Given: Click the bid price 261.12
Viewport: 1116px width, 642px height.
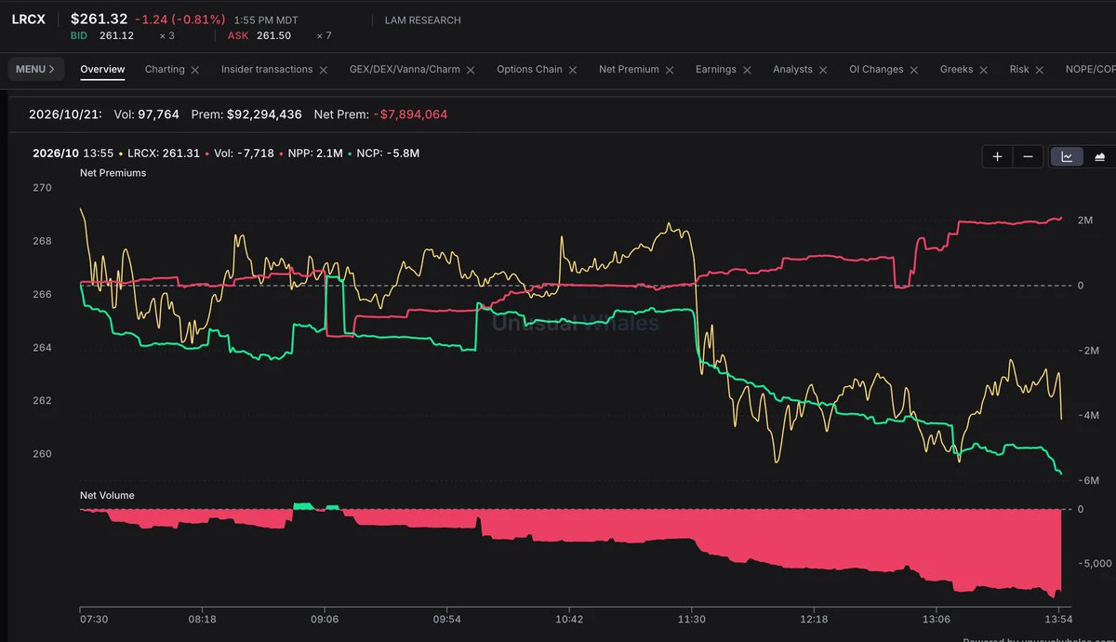Looking at the screenshot, I should click(116, 35).
